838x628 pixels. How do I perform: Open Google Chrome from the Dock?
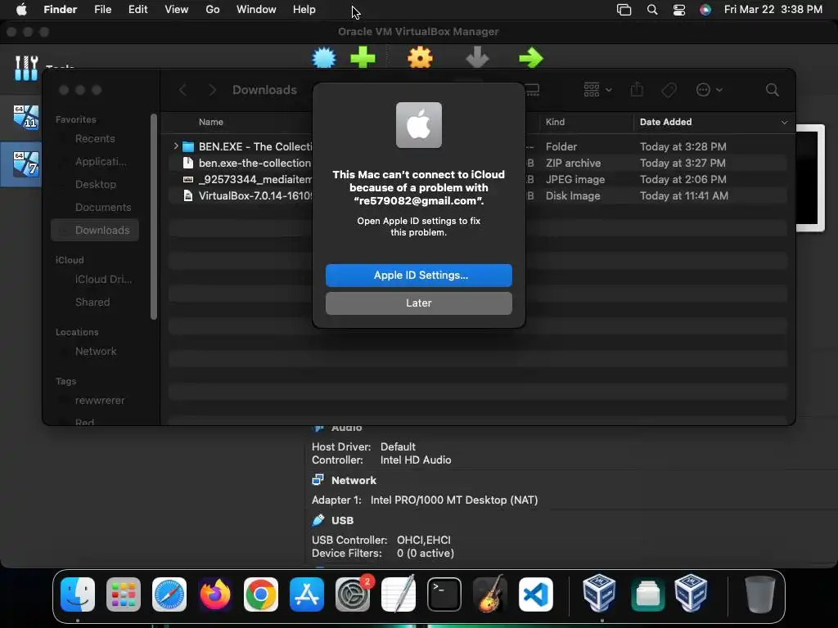[261, 594]
